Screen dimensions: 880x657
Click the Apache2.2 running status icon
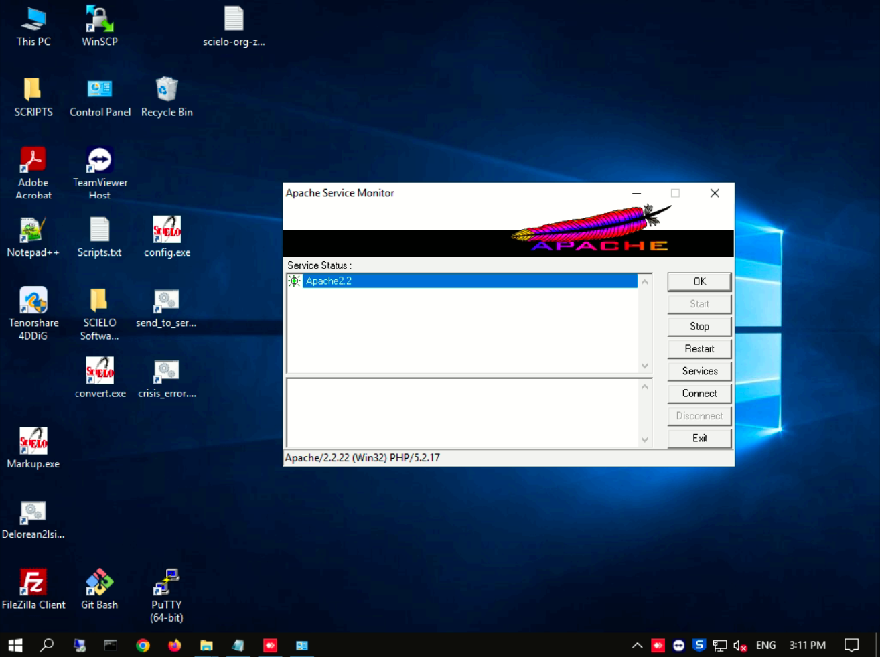coord(295,281)
